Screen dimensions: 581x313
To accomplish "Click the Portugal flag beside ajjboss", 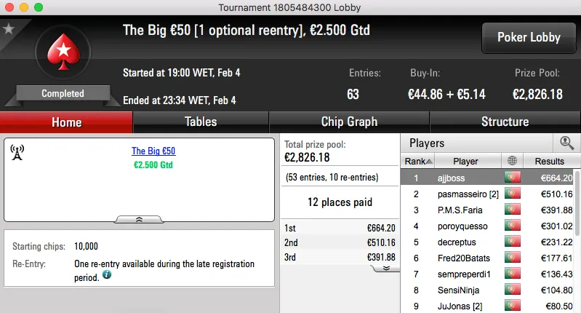I will click(x=513, y=178).
